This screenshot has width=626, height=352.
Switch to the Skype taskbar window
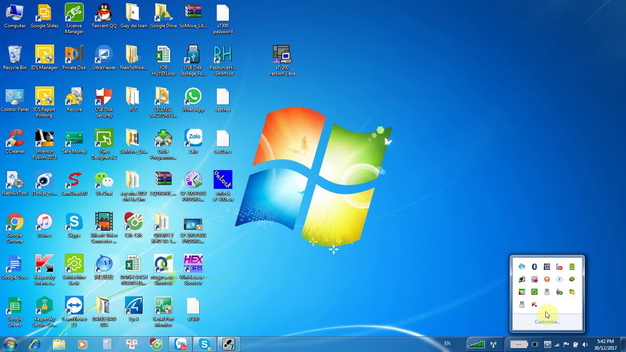click(x=204, y=344)
